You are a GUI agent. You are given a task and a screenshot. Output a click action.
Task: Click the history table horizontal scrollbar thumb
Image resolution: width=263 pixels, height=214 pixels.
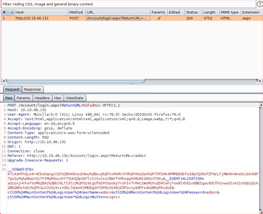point(75,81)
